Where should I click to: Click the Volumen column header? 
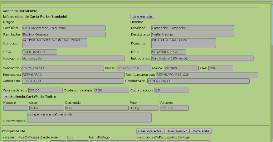[x=166, y=103]
